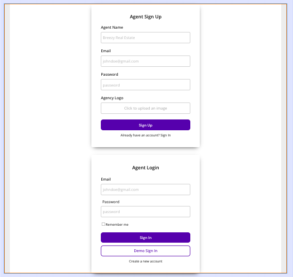Click the Password label in the Sign Up form

pos(109,74)
